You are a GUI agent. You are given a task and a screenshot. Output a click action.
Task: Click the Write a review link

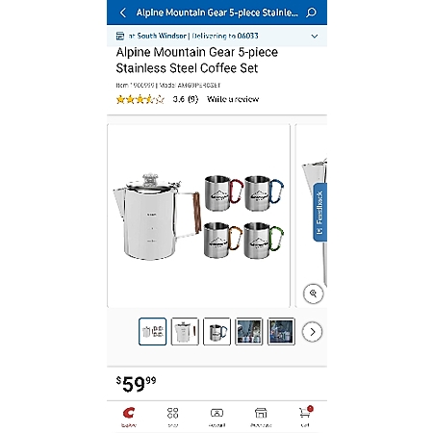233,99
